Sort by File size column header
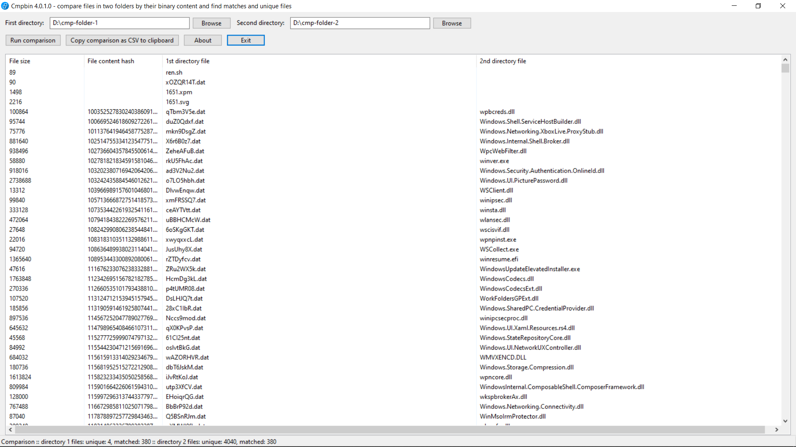The width and height of the screenshot is (796, 447). (x=20, y=61)
